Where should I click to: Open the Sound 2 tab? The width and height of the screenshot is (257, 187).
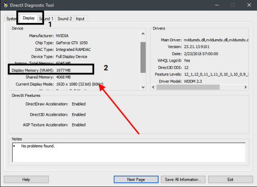(65, 19)
